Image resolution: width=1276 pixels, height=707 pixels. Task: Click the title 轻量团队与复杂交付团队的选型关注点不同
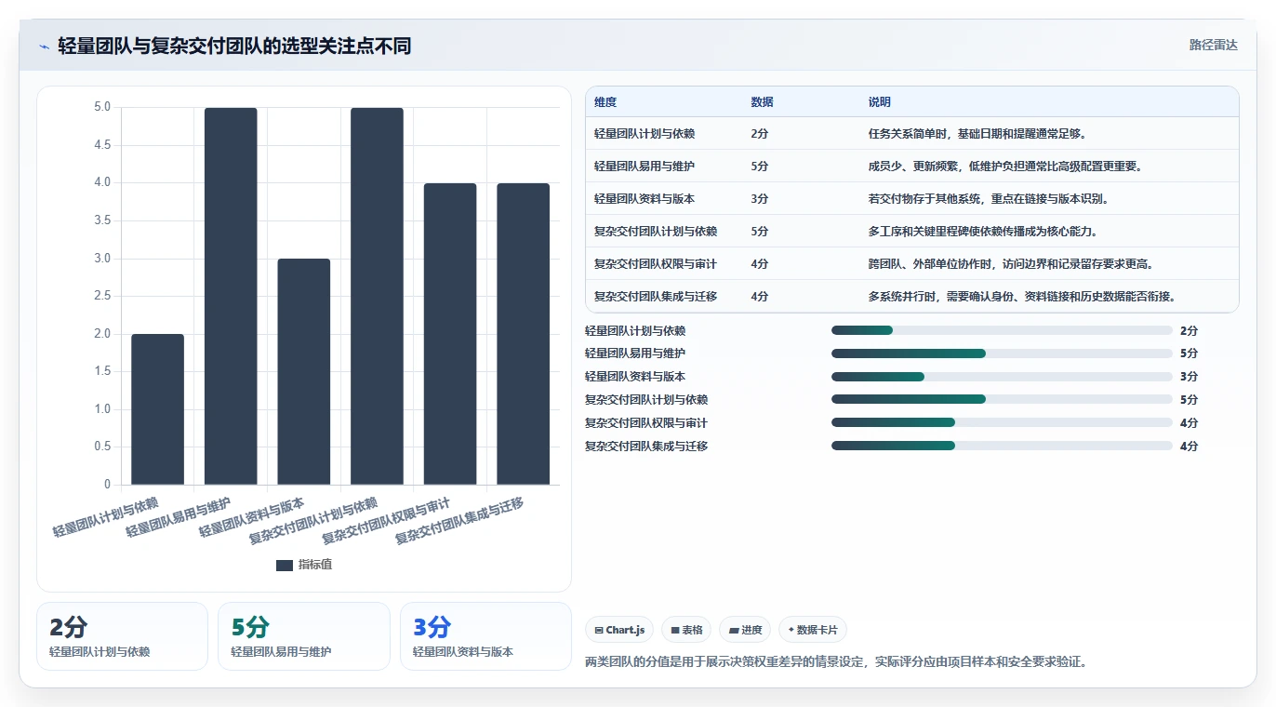point(234,46)
